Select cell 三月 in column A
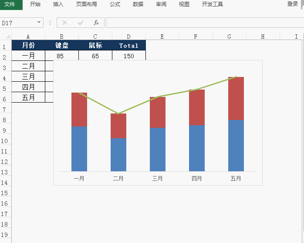The width and height of the screenshot is (304, 243). (28, 77)
